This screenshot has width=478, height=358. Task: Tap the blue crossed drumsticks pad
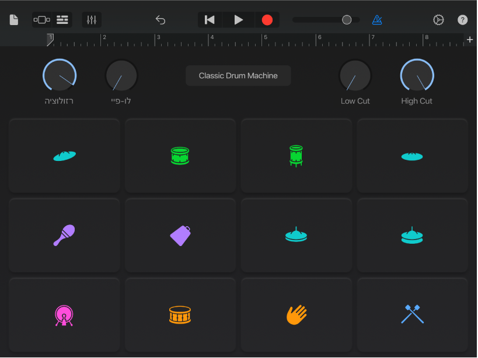click(x=412, y=315)
